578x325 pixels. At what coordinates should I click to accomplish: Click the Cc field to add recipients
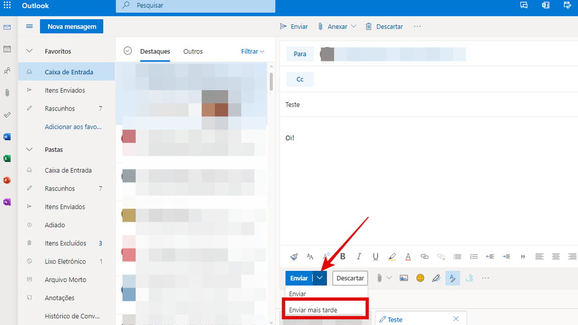point(300,79)
